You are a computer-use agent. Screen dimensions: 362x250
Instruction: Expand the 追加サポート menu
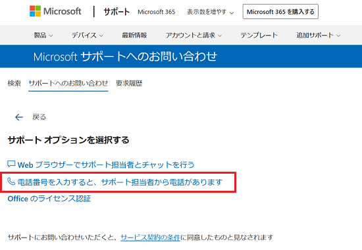pos(319,36)
